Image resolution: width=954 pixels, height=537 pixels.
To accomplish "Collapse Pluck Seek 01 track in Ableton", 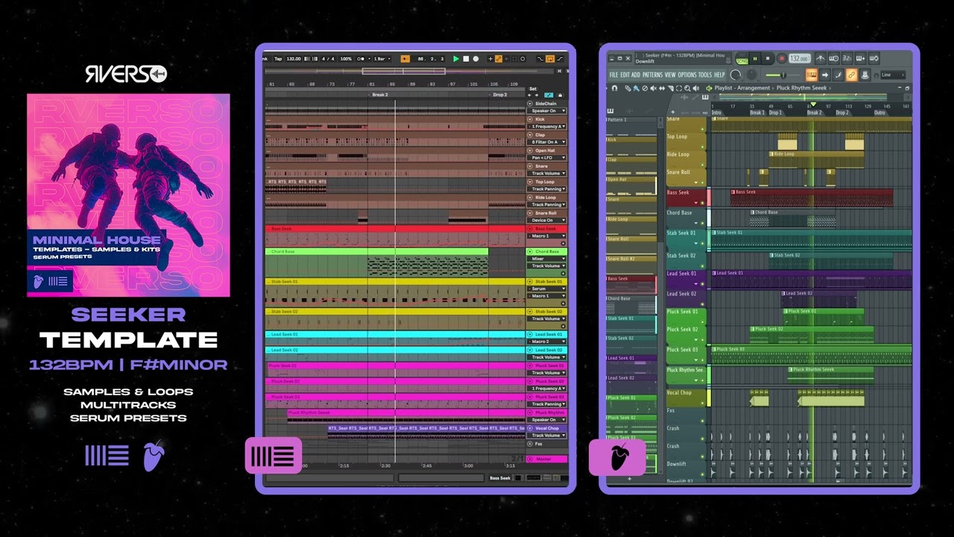I will [530, 365].
